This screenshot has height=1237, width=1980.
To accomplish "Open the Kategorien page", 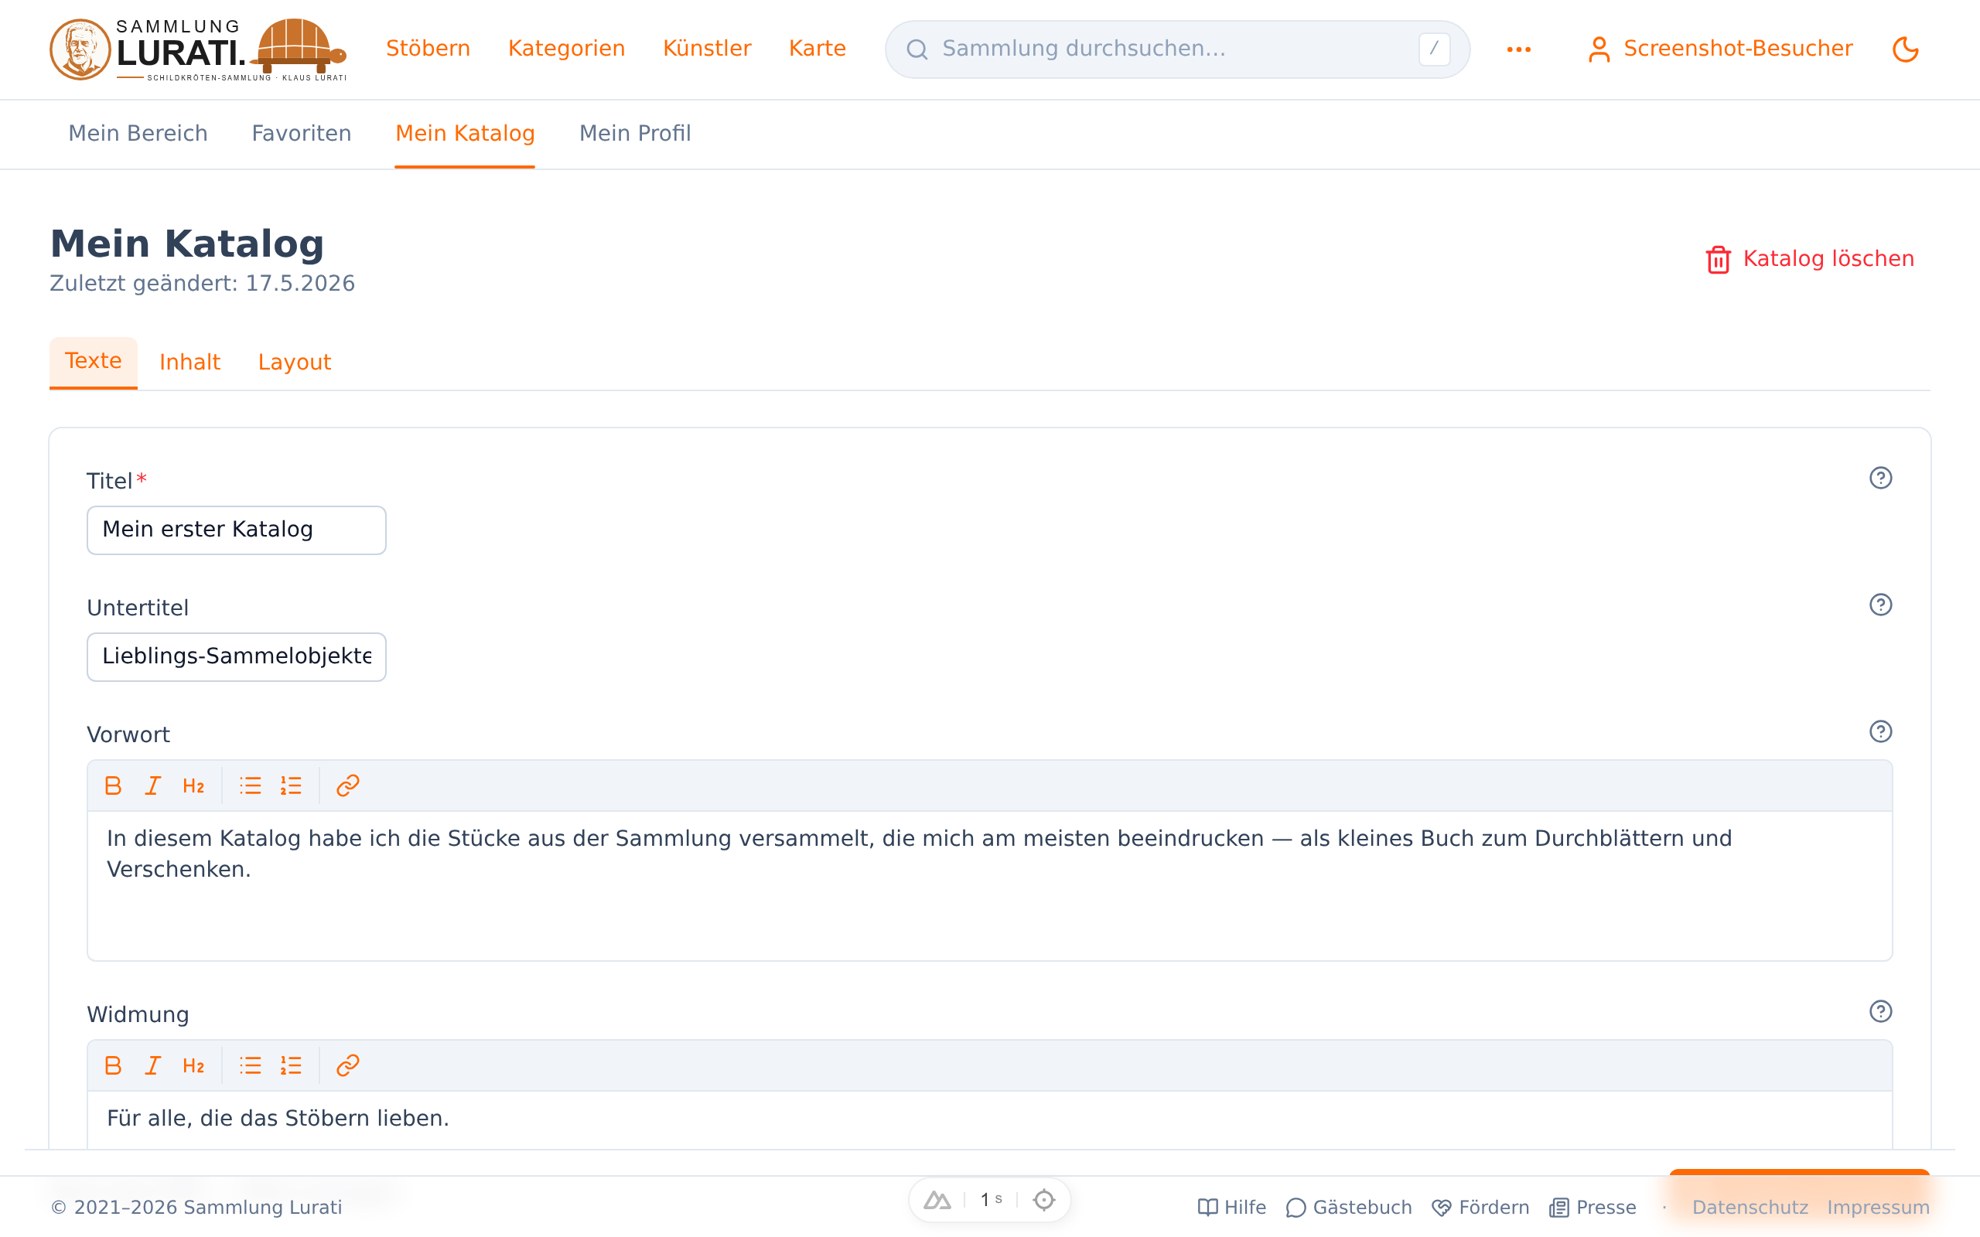I will click(x=566, y=49).
